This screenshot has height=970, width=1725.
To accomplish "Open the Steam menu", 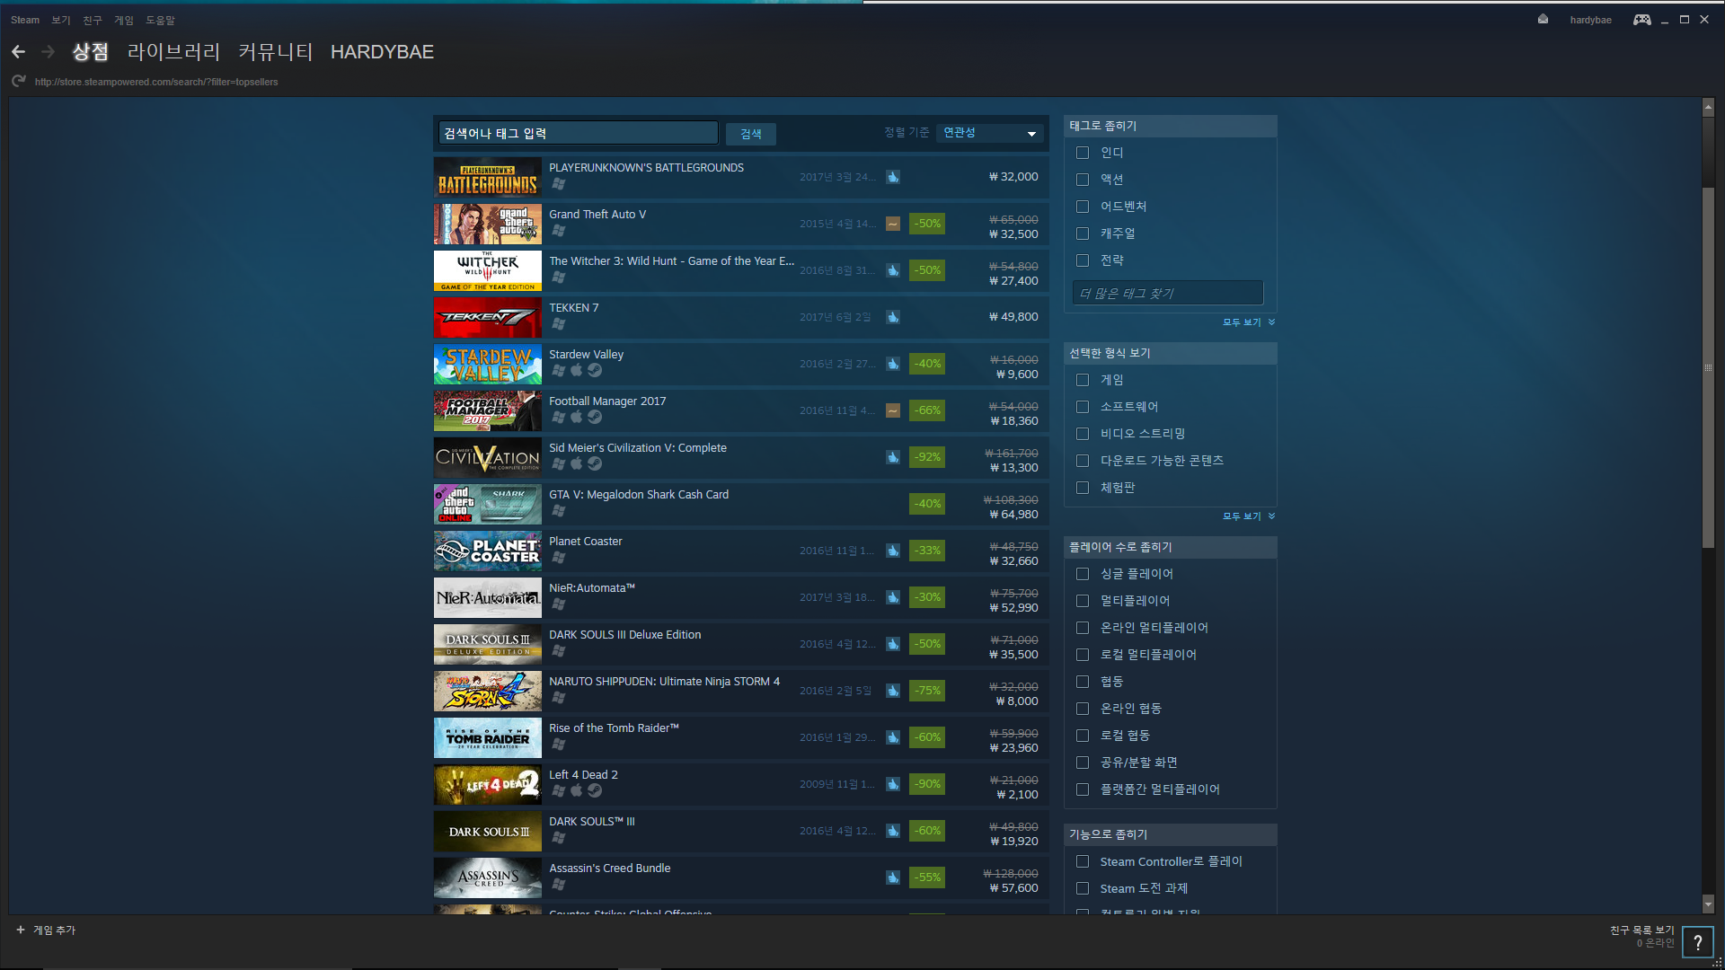I will click(25, 20).
